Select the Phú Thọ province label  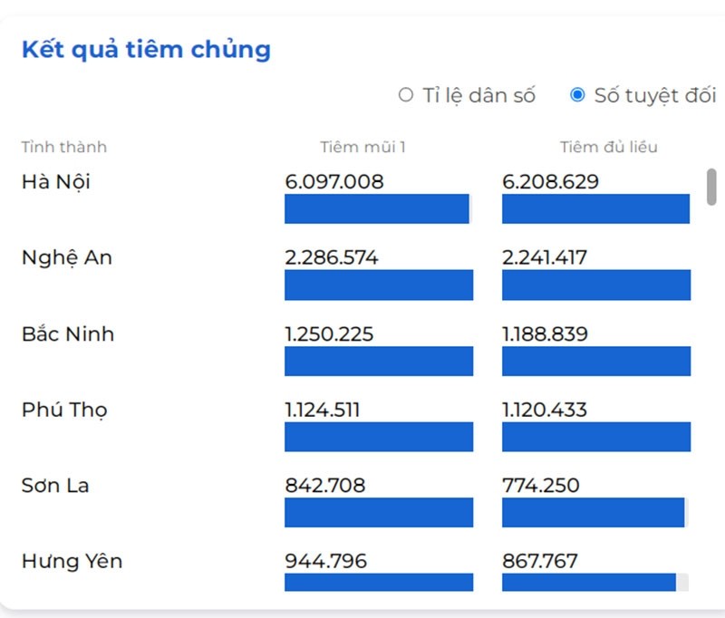point(64,410)
